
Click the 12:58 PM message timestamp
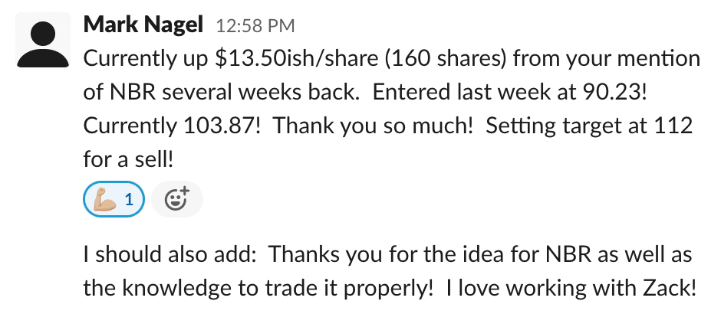(x=255, y=26)
